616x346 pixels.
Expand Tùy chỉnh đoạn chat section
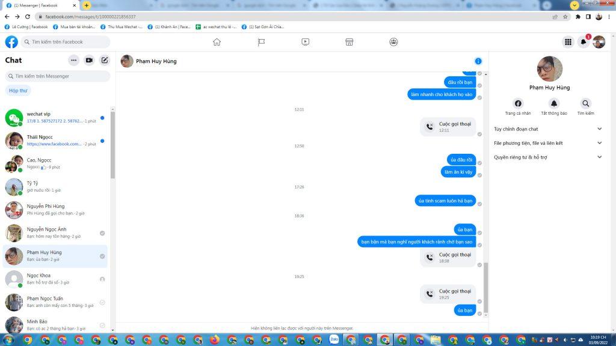click(599, 129)
